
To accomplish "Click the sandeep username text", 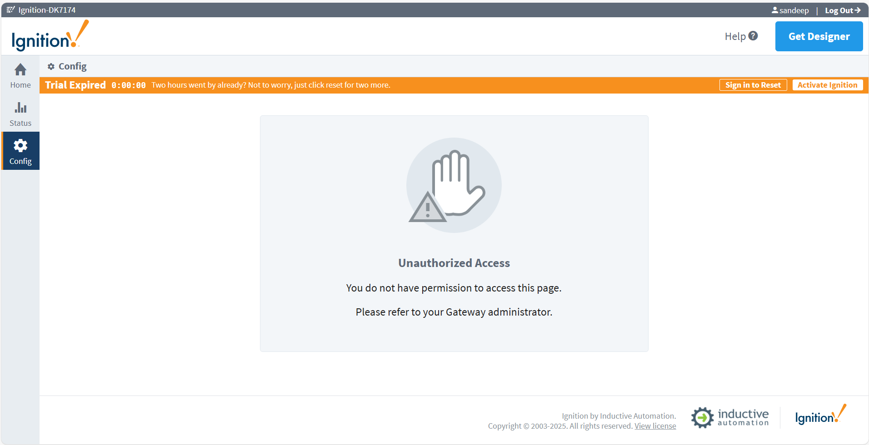I will tap(794, 10).
